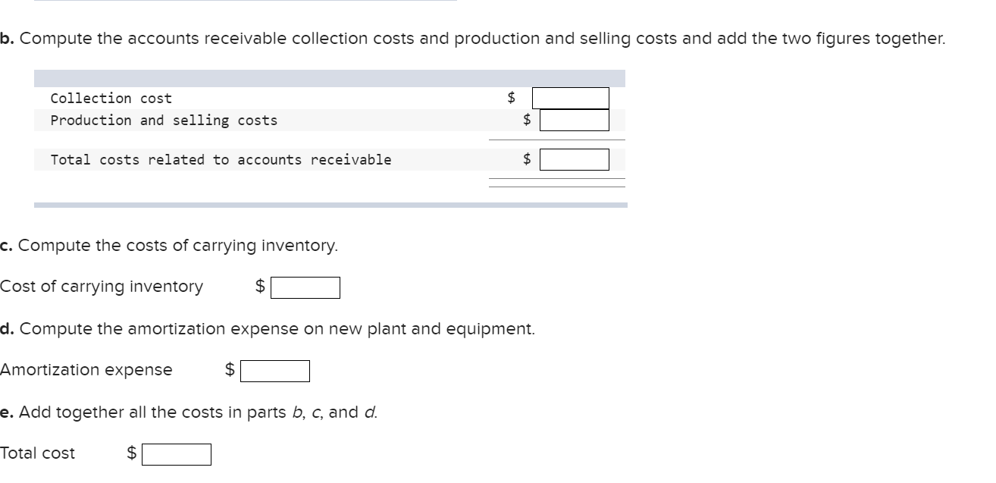
Task: Click the Total cost label
Action: click(37, 453)
